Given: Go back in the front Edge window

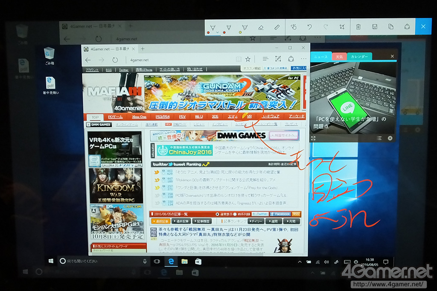Looking at the screenshot, I should [88, 60].
